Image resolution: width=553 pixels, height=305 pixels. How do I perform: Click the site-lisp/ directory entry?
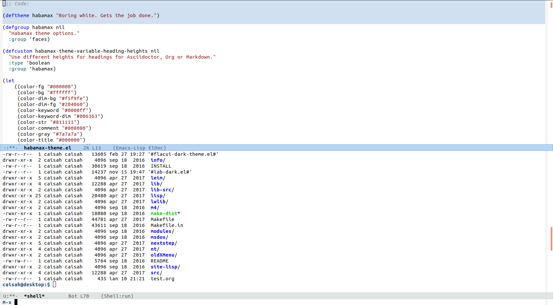(165, 267)
